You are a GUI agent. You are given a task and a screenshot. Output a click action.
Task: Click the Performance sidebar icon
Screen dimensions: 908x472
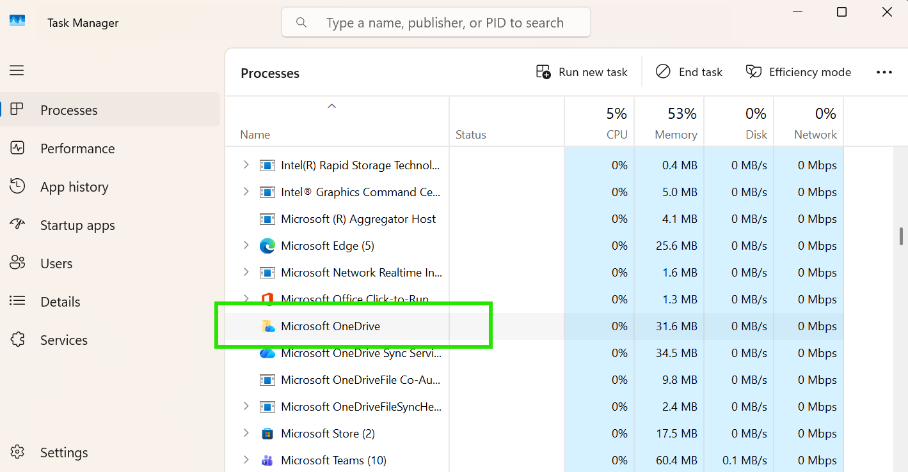pos(17,148)
